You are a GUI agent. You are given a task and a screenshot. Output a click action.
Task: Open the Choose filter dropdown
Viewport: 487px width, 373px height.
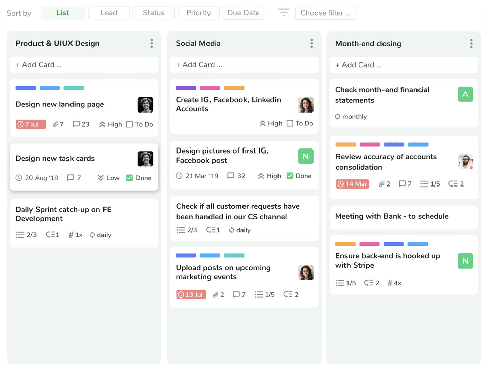click(325, 13)
